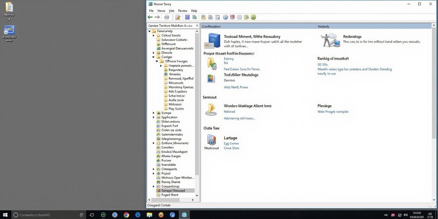438x219 pixels.
Task: Expand the Pojiod tree node
Action: [154, 173]
